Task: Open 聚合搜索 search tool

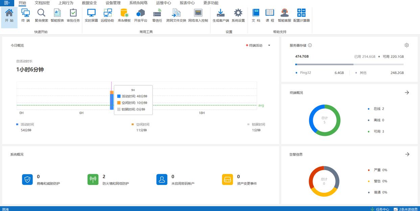Action: pyautogui.click(x=41, y=16)
